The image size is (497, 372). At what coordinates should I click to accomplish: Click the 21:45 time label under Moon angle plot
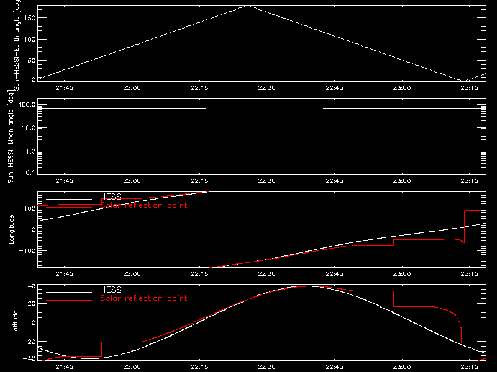[65, 181]
